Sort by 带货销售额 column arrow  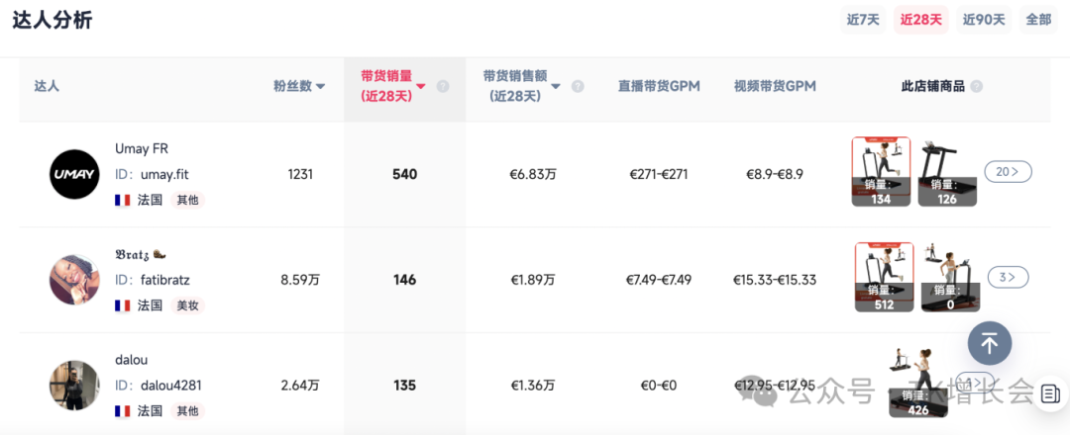[556, 86]
